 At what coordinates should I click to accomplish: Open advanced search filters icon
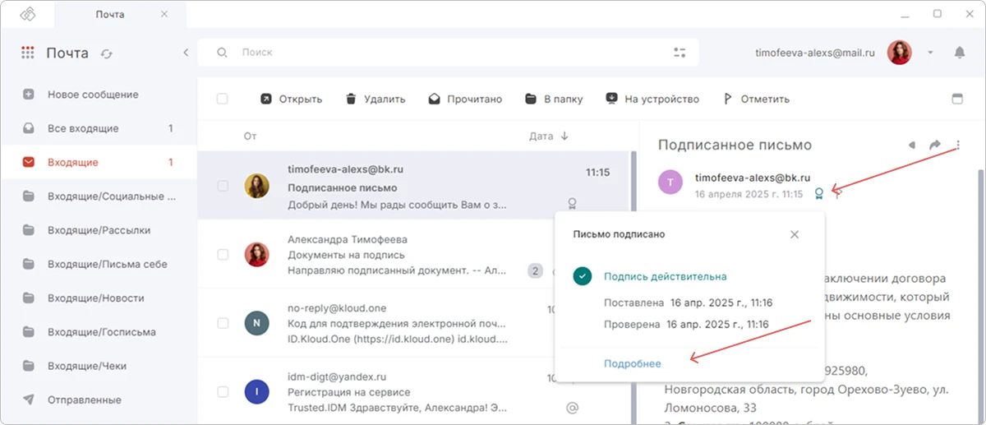680,53
